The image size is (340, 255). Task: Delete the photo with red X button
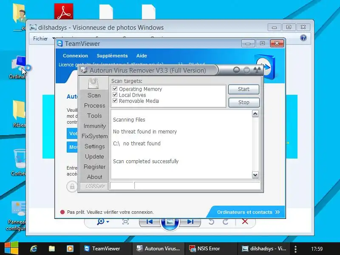245,221
